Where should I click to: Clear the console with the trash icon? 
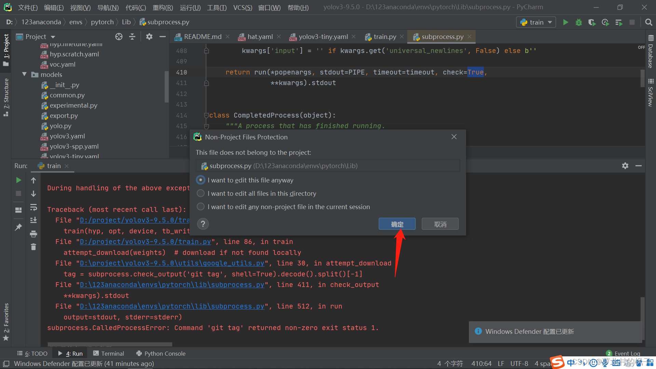click(x=33, y=247)
